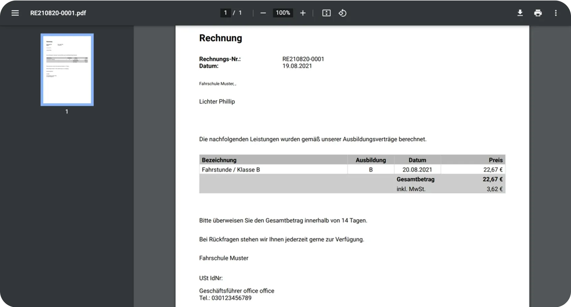Image resolution: width=571 pixels, height=307 pixels.
Task: Zoom in using the plus icon
Action: tap(303, 13)
